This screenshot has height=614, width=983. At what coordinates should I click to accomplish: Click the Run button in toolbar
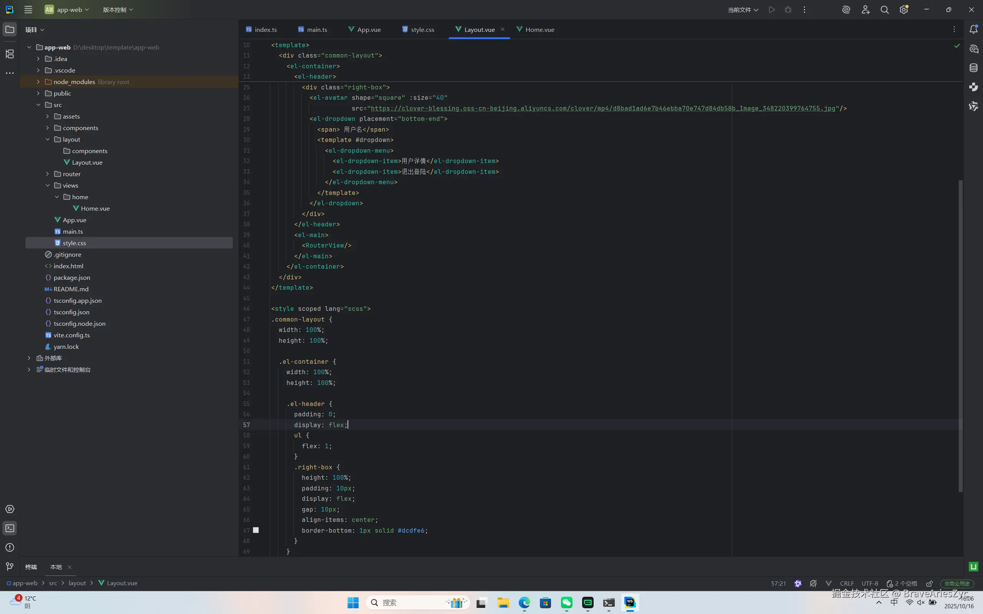coord(772,10)
